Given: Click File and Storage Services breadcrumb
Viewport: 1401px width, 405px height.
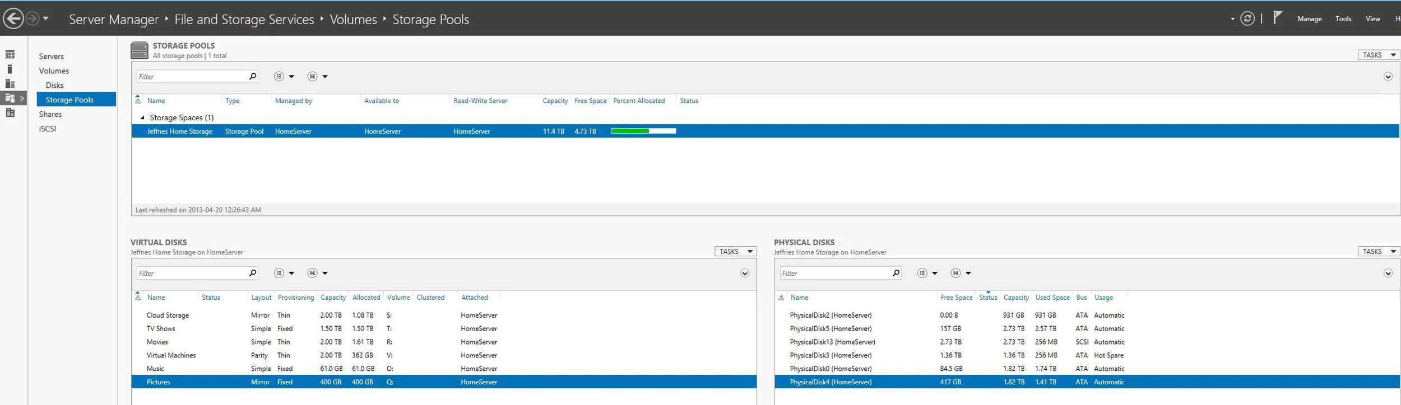Looking at the screenshot, I should [244, 20].
